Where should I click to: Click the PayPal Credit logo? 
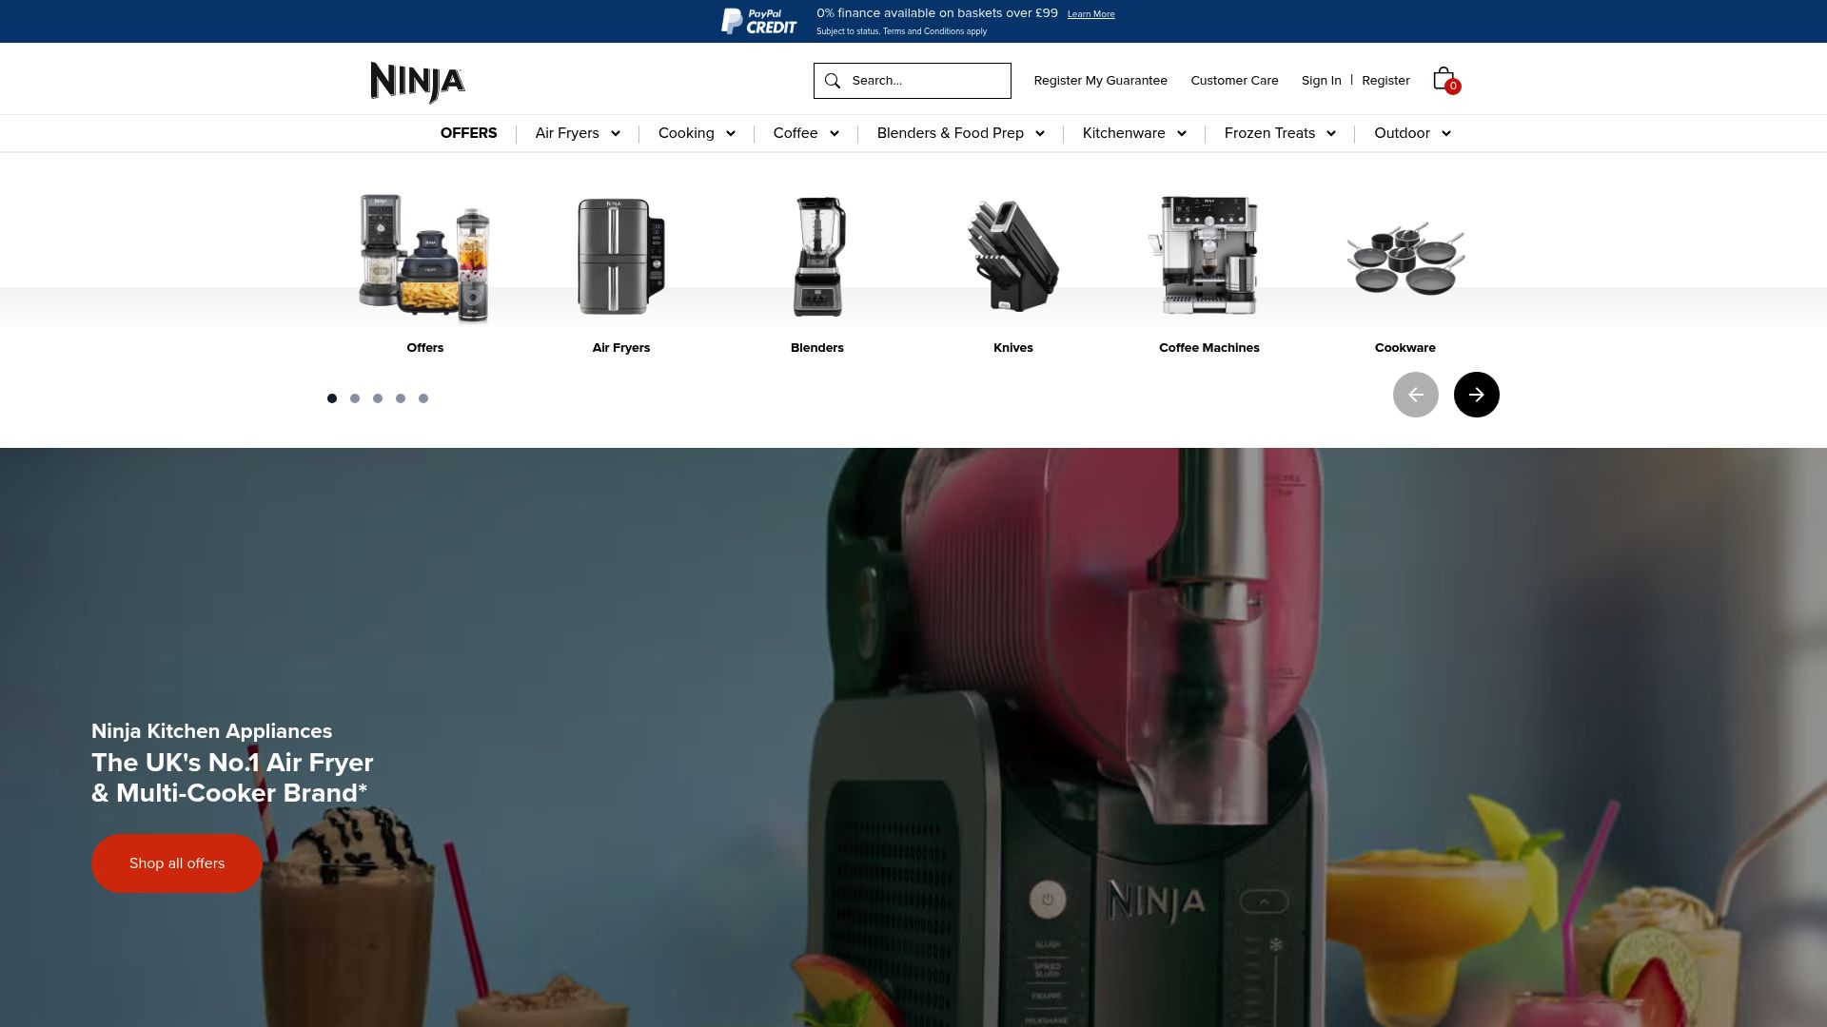[x=758, y=21]
